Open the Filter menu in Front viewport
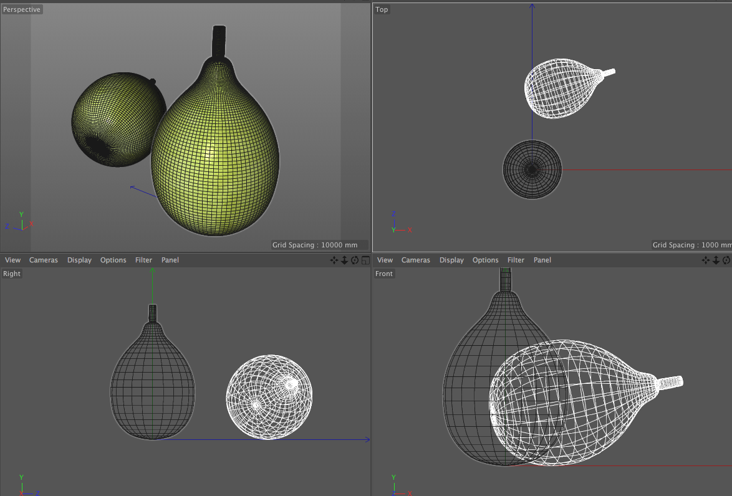The width and height of the screenshot is (732, 496). (x=516, y=260)
